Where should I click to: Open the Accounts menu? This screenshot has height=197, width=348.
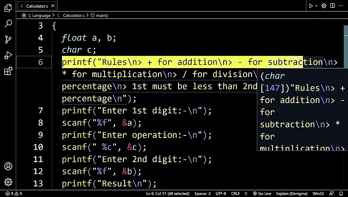coord(8,166)
